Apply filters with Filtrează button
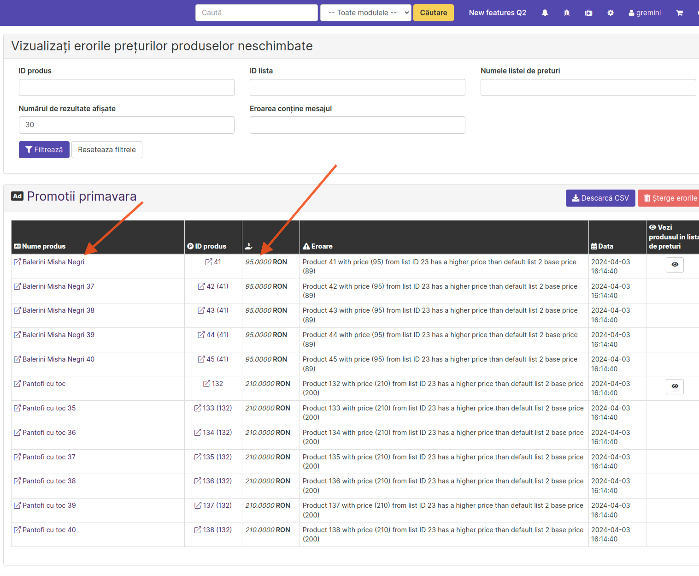699x576 pixels. (44, 150)
